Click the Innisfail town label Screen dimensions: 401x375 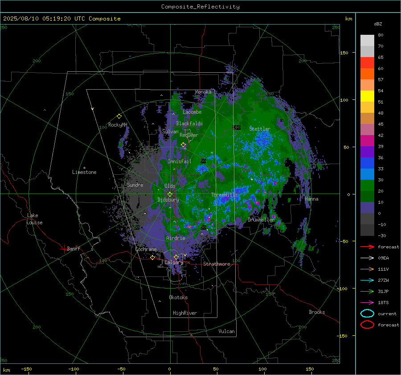click(180, 161)
